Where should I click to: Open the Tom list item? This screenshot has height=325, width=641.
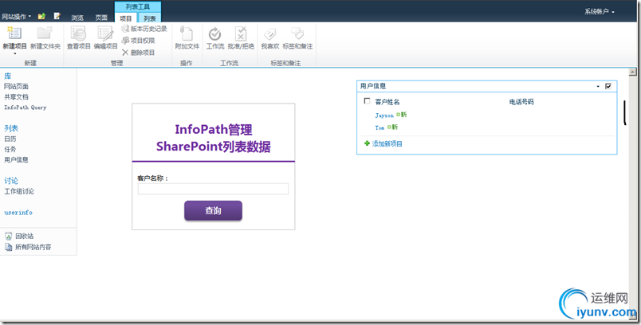tap(379, 127)
